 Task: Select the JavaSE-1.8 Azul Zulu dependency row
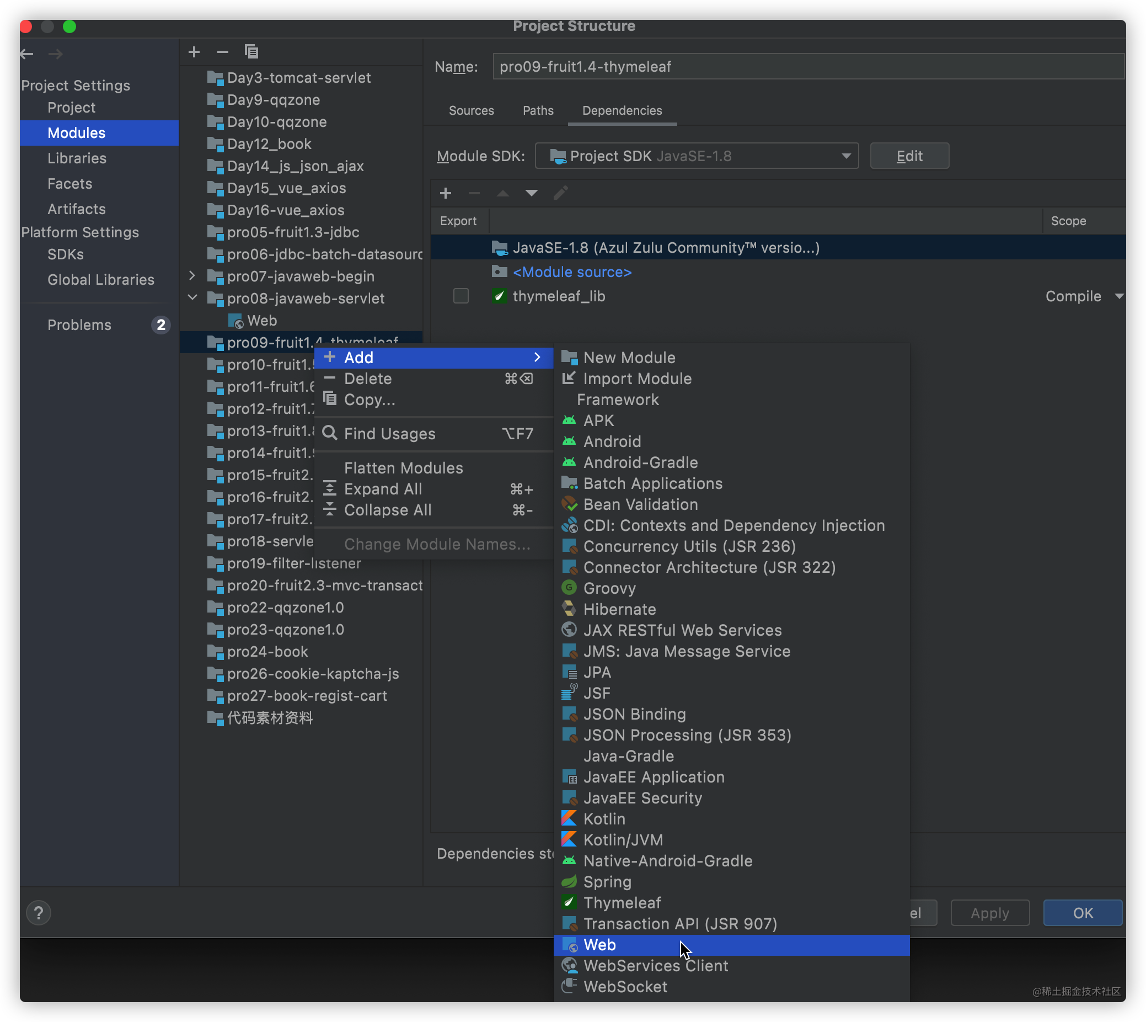(778, 248)
